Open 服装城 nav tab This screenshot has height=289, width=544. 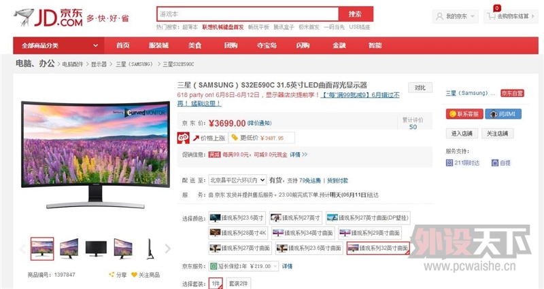[x=158, y=45]
